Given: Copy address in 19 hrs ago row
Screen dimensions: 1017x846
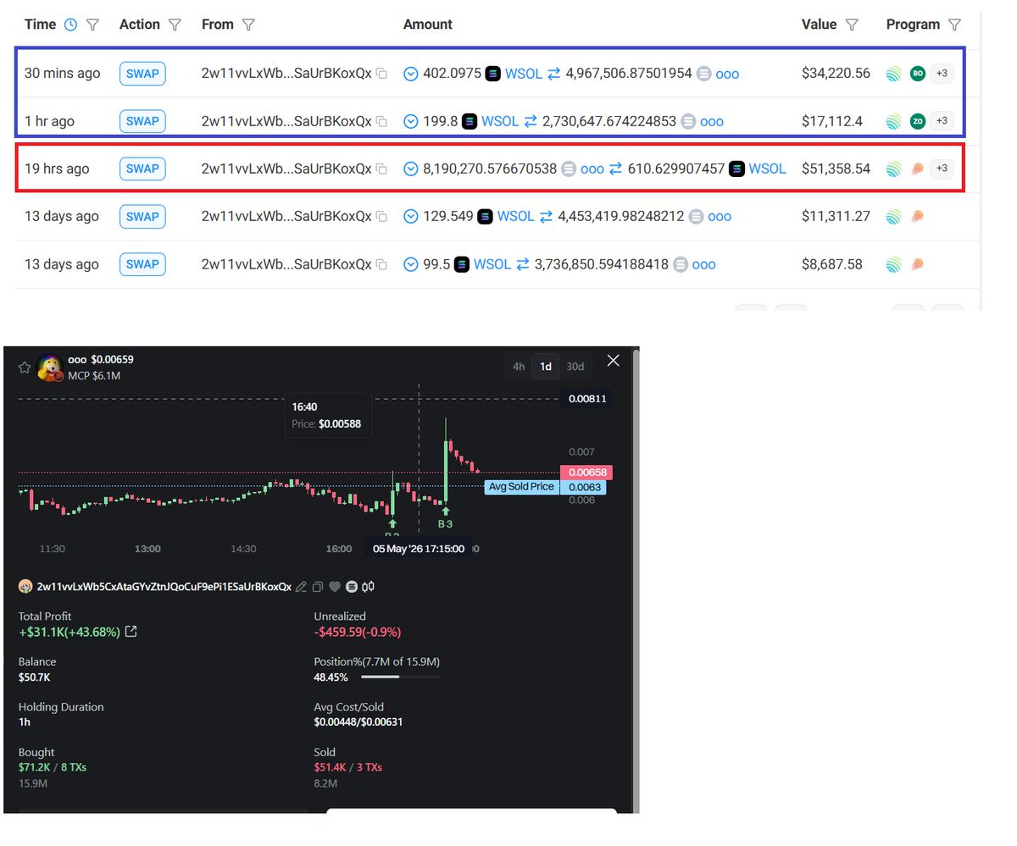Looking at the screenshot, I should click(x=382, y=169).
